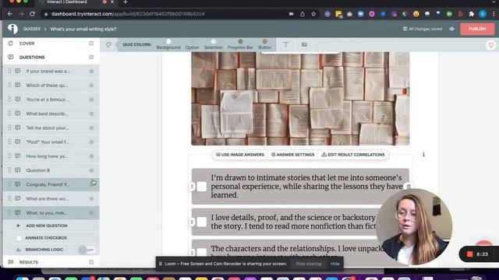Edit Result Correlations
This screenshot has height=280, width=499.
point(353,155)
